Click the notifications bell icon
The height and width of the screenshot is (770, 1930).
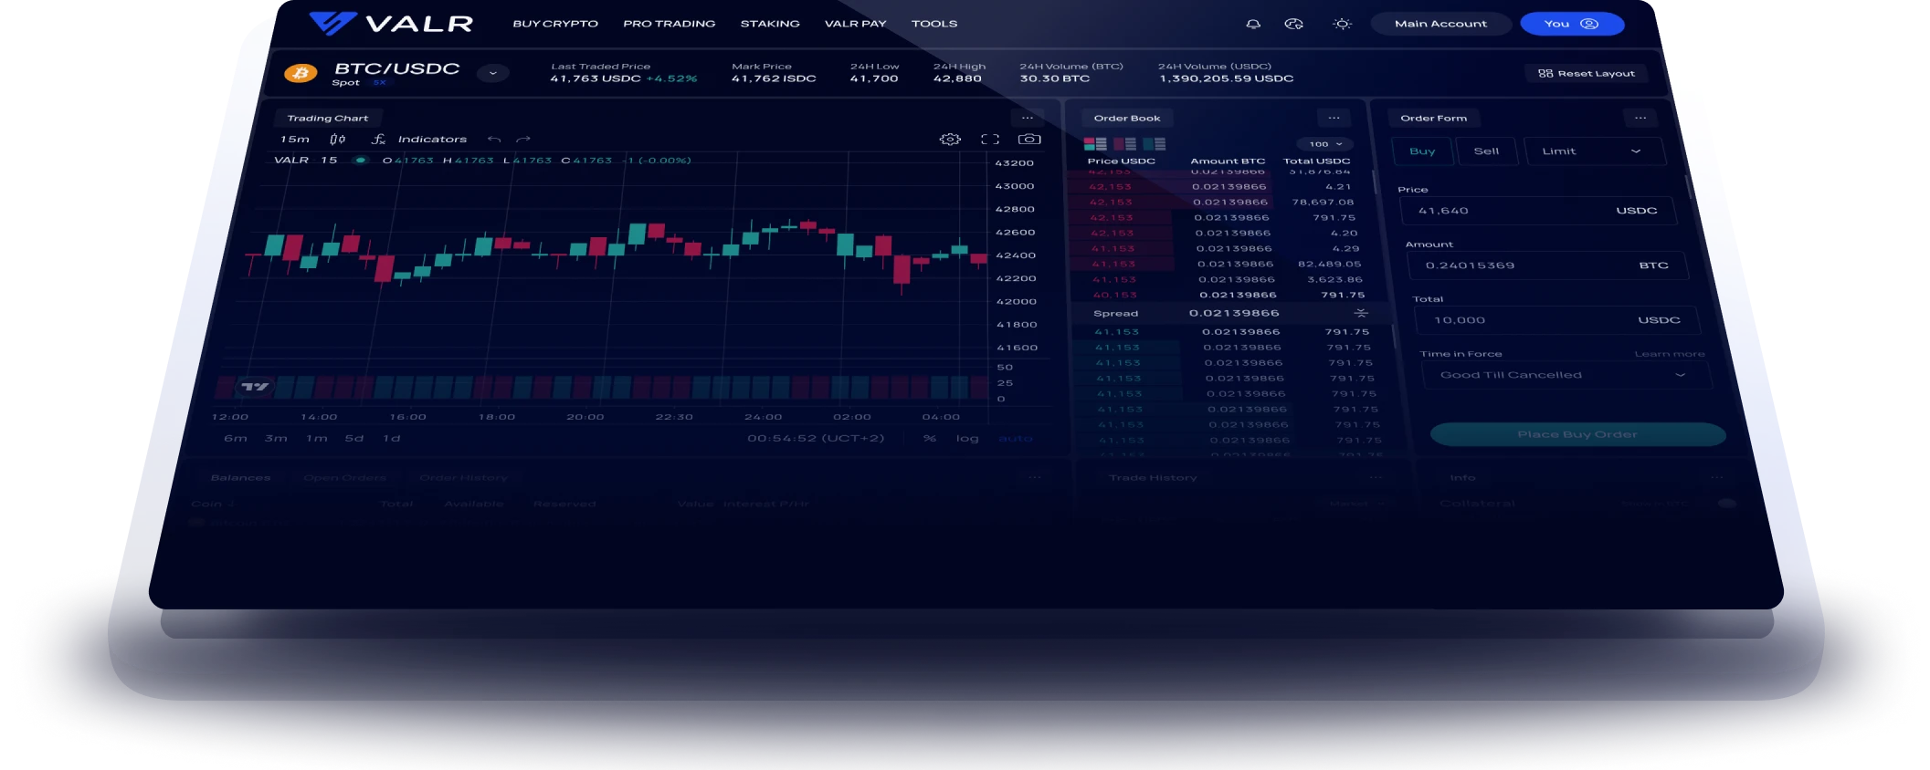(1253, 25)
